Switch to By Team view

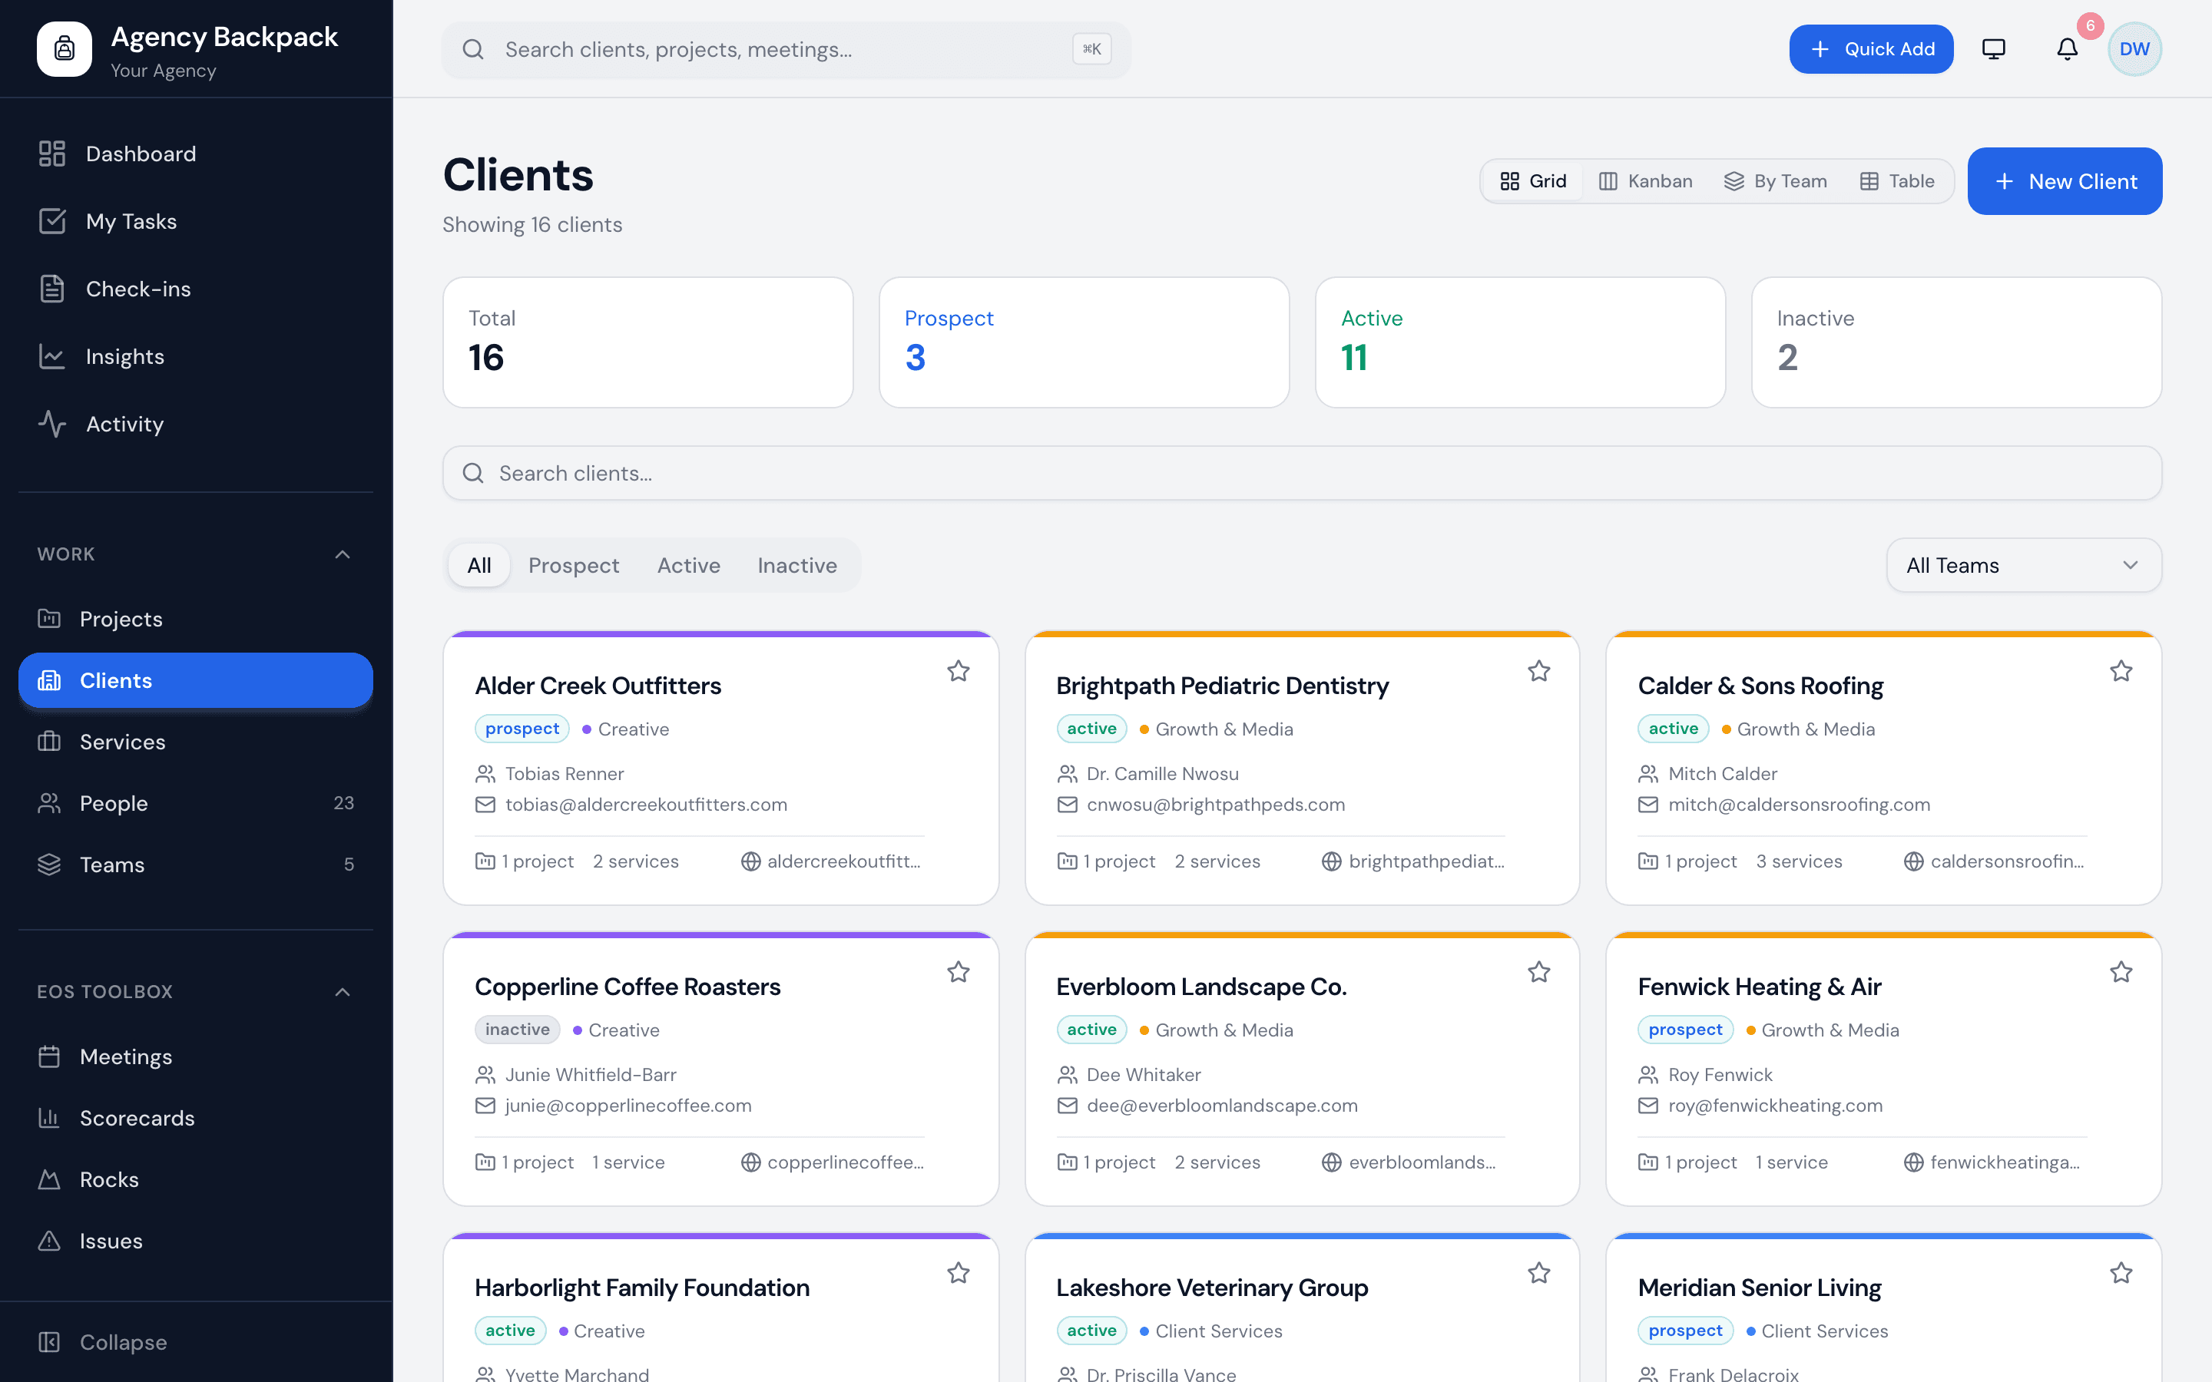pyautogui.click(x=1775, y=181)
